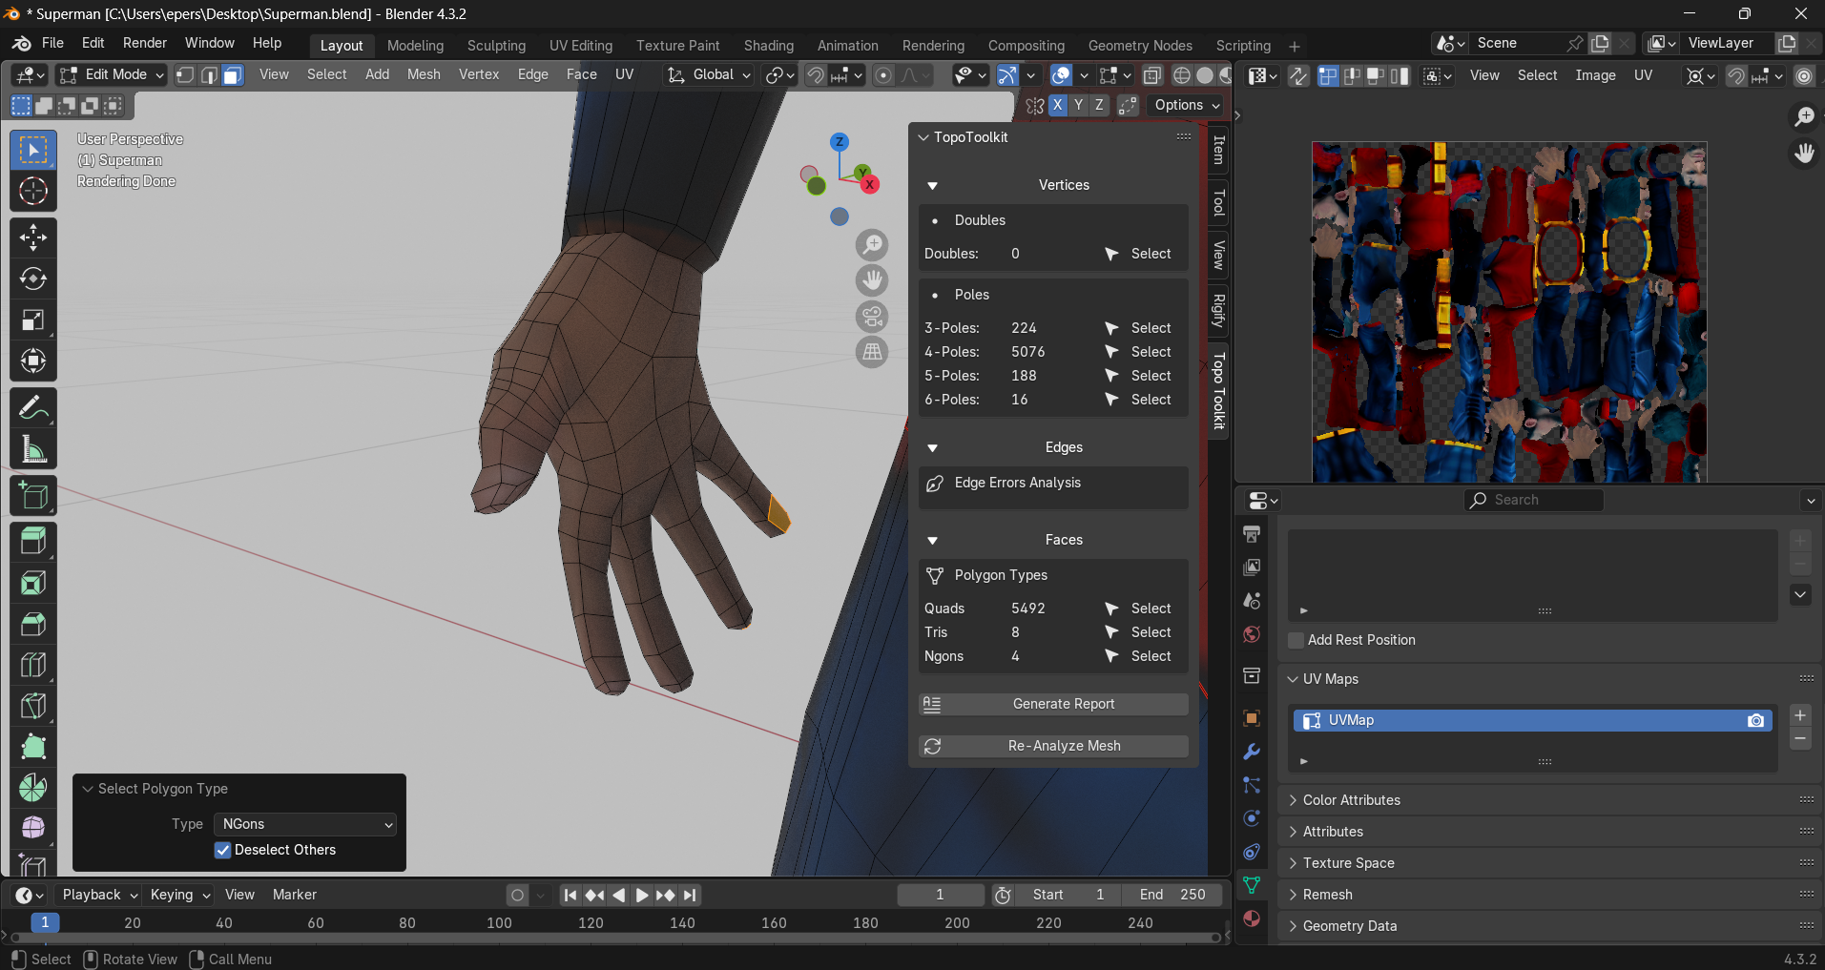This screenshot has height=970, width=1825.
Task: Enable vertex select mode
Action: point(185,75)
